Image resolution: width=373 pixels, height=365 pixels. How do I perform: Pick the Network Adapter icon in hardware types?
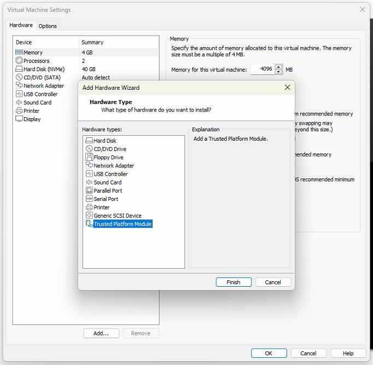89,165
